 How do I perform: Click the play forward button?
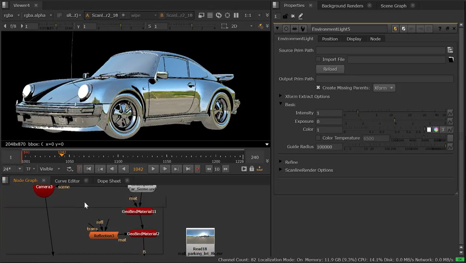tap(153, 169)
